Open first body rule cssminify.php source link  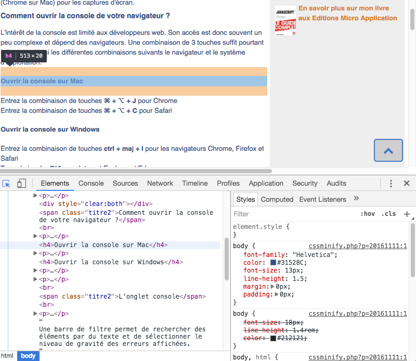(358, 246)
